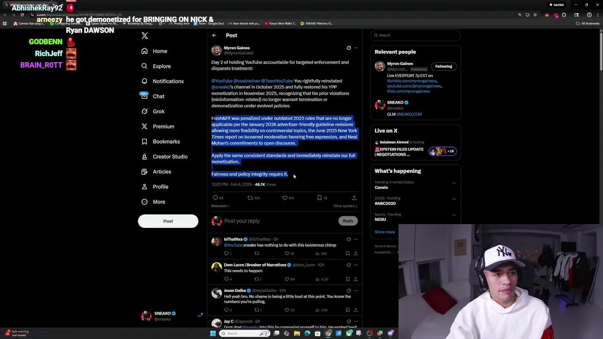603x339 pixels.
Task: Like the main post showing 841 likes
Action: point(285,198)
